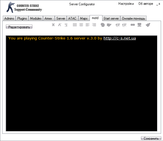Screen dimensions: 163x141
Task: Click the Редактировать button
Action: coord(19,27)
